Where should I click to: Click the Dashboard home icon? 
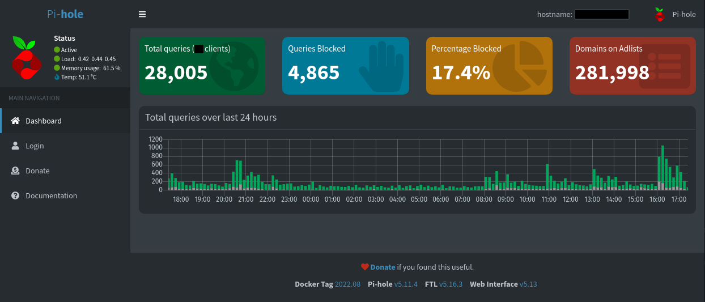click(x=15, y=121)
